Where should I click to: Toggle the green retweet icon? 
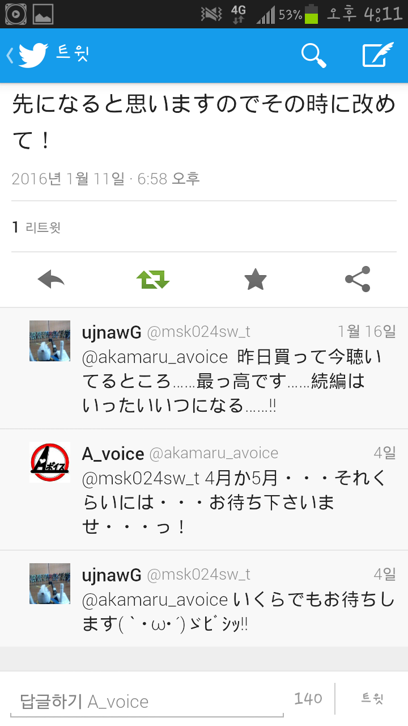click(x=153, y=279)
